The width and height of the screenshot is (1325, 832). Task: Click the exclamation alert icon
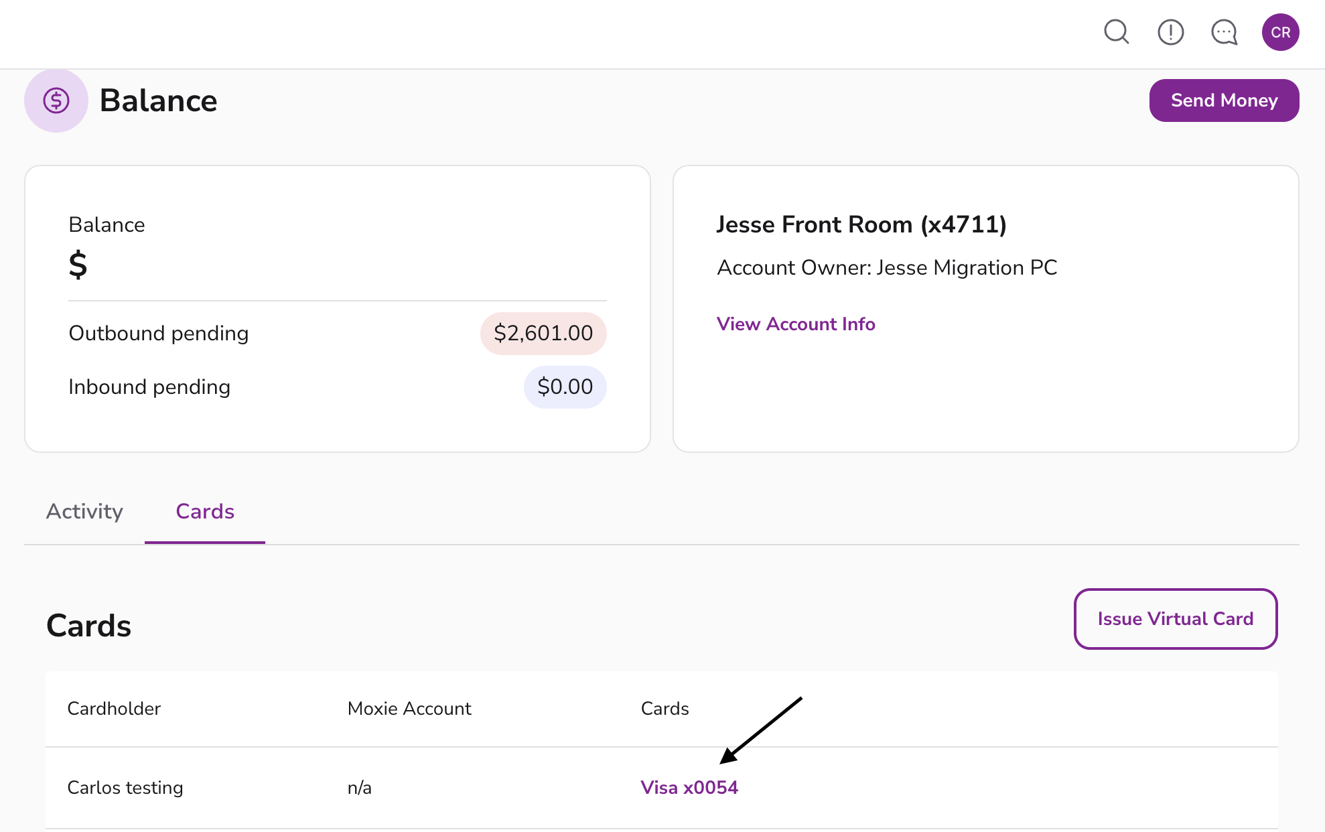[x=1170, y=31]
